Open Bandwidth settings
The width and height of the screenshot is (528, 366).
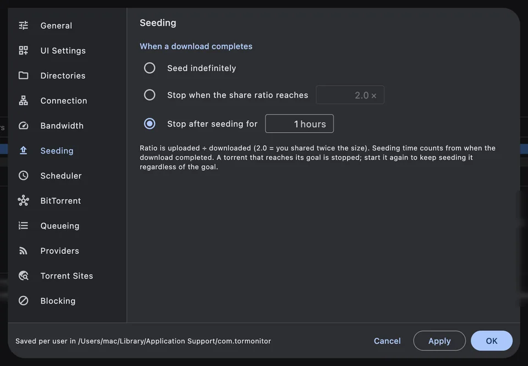[x=62, y=125]
